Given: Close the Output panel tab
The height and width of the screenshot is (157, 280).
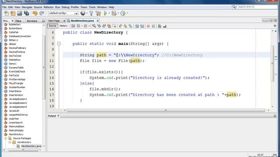Looking at the screenshot, I should (x=58, y=116).
